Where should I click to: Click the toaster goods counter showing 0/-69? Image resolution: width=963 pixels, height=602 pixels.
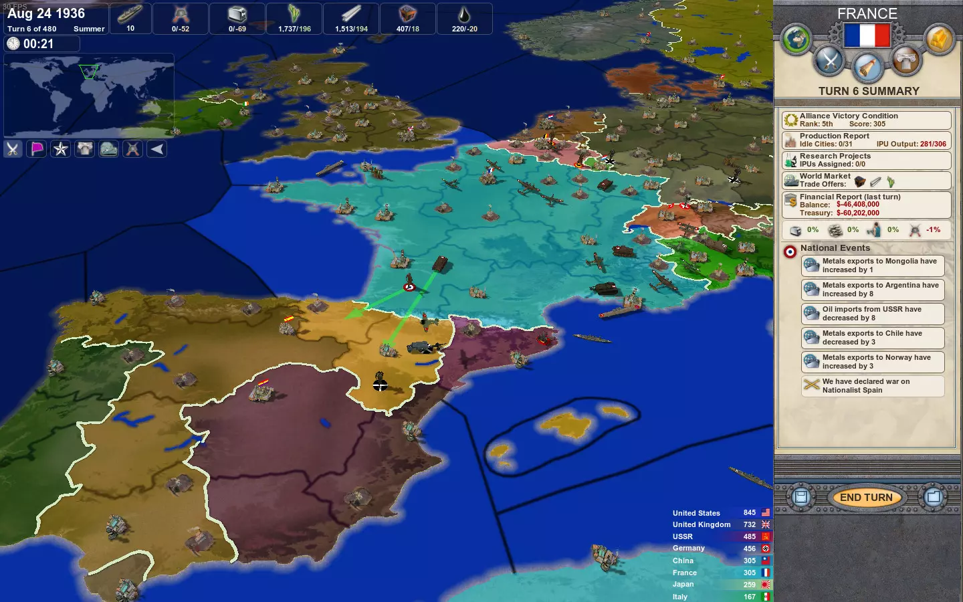click(237, 18)
